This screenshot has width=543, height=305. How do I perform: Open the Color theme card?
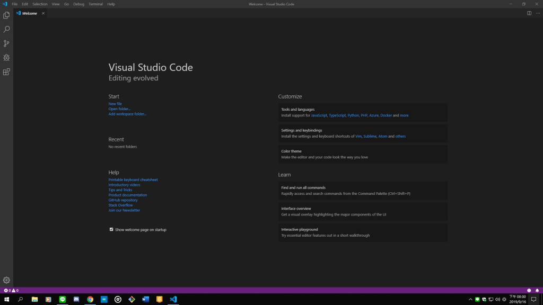(x=363, y=154)
